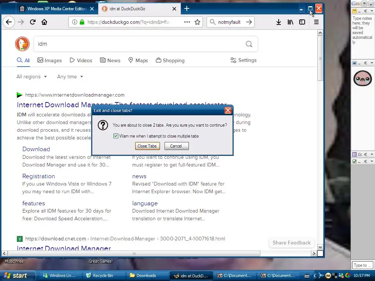Screen dimensions: 375x281
Task: Switch to Videos results
Action: tap(81, 60)
